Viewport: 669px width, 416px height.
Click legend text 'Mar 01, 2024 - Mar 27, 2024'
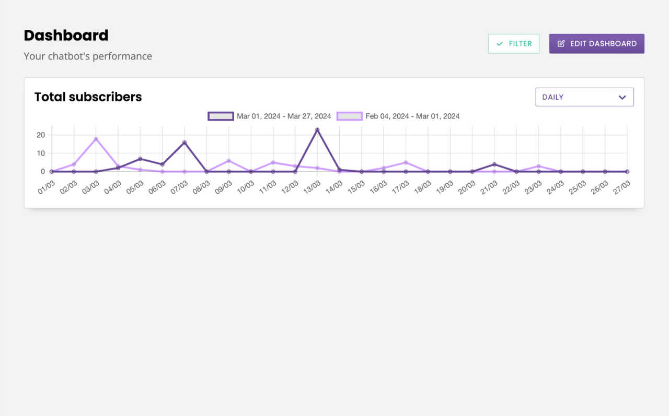pos(284,116)
